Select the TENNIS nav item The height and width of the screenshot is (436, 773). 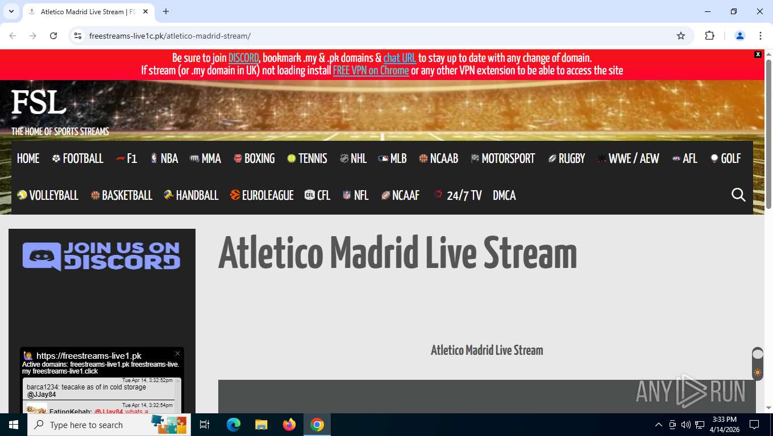coord(307,159)
